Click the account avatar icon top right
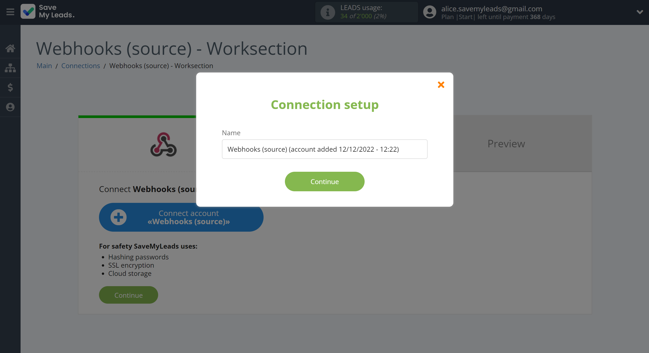Image resolution: width=649 pixels, height=353 pixels. (429, 12)
